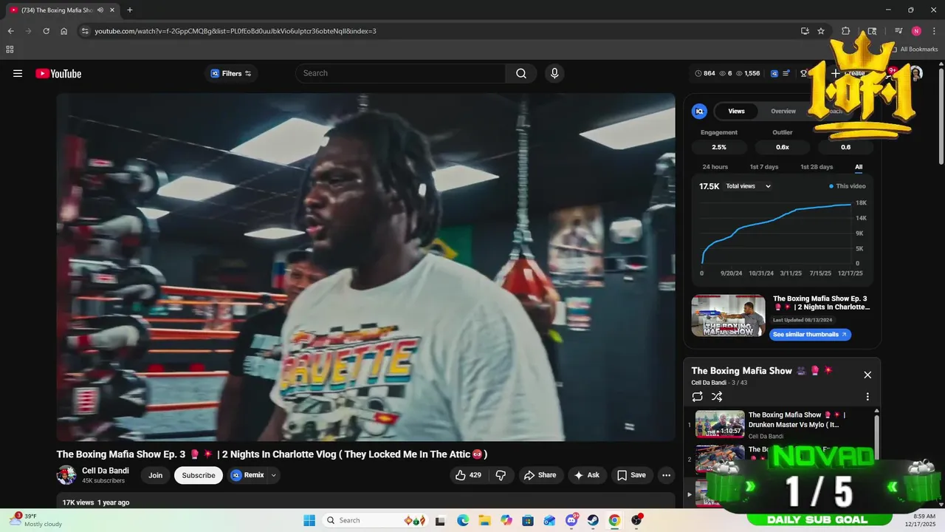Select the All time range tab
Screen dimensions: 945x532
click(x=859, y=167)
